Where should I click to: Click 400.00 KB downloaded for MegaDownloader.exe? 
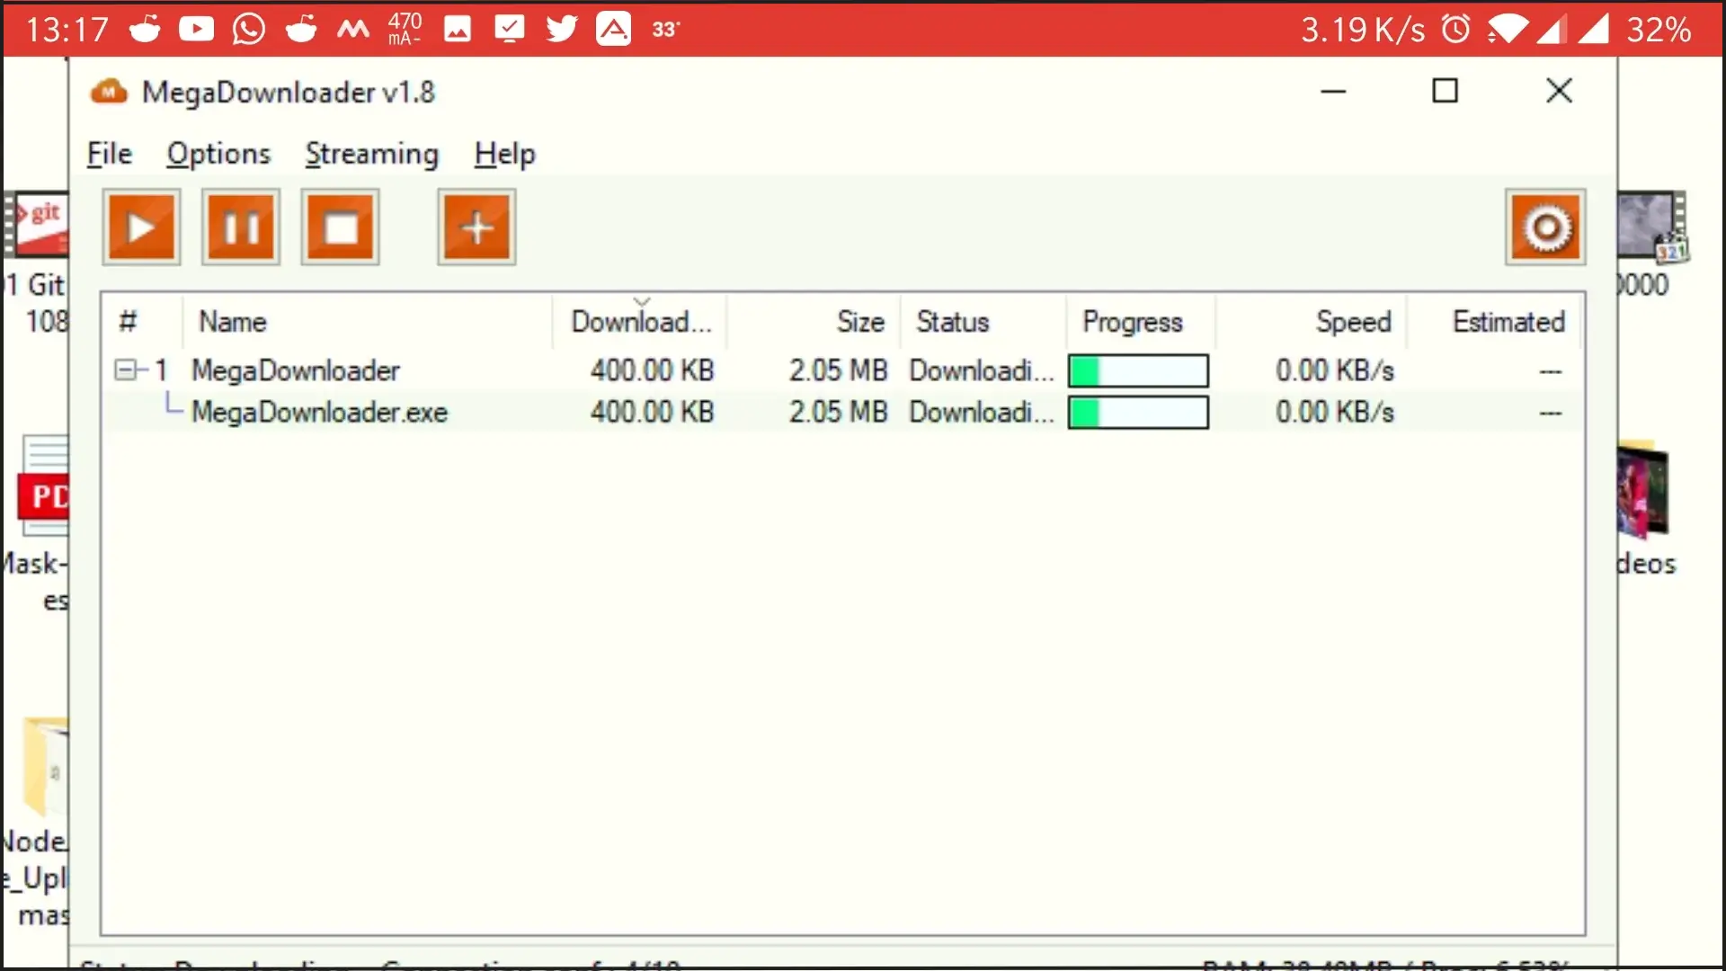(652, 413)
